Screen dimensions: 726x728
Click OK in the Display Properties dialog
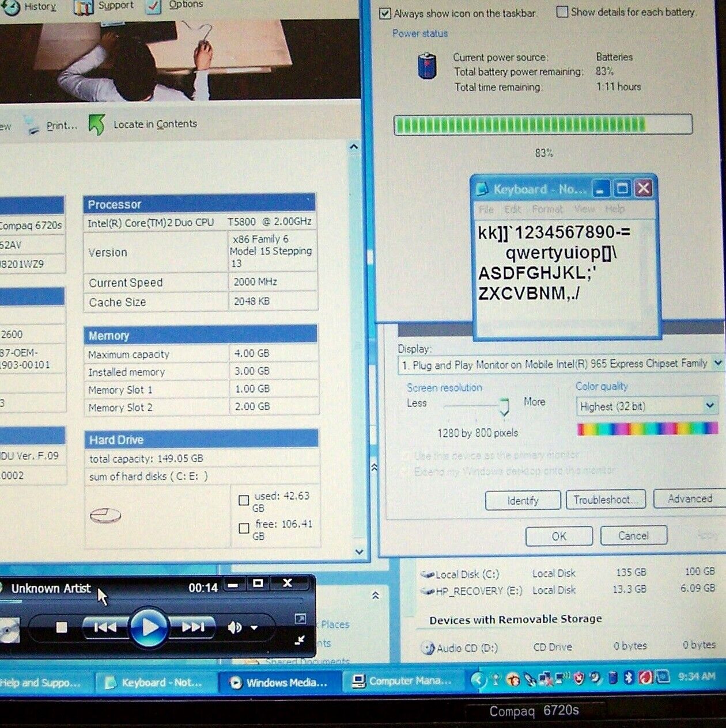click(x=559, y=536)
